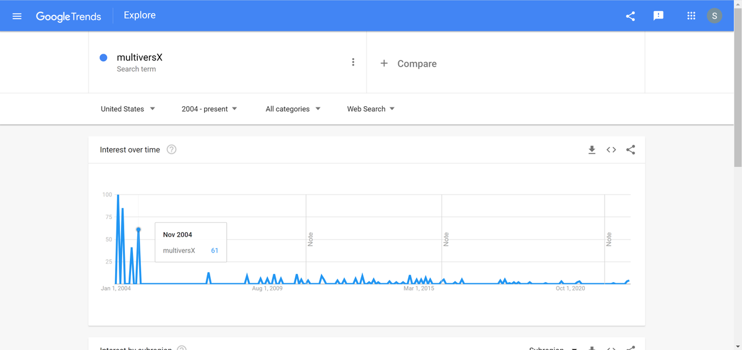The height and width of the screenshot is (350, 742).
Task: Share the Interest over time chart
Action: click(631, 149)
